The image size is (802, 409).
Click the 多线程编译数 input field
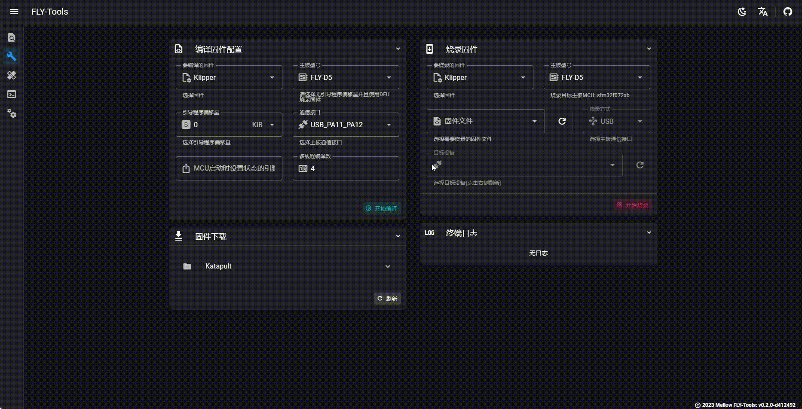[x=350, y=168]
